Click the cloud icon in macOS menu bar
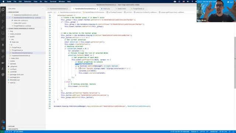The width and height of the screenshot is (236, 133). 175,1
